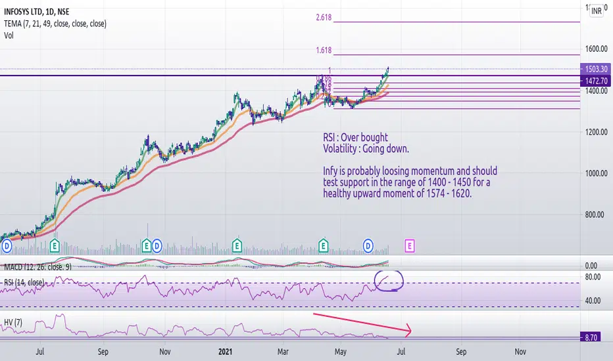Open the earnings E marker in January 2021

coord(237,246)
